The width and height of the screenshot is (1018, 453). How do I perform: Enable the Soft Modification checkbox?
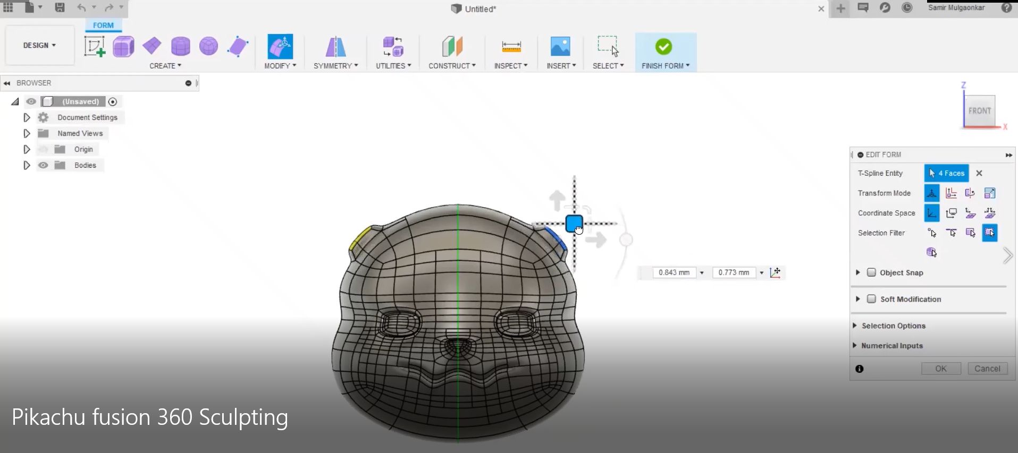[871, 299]
